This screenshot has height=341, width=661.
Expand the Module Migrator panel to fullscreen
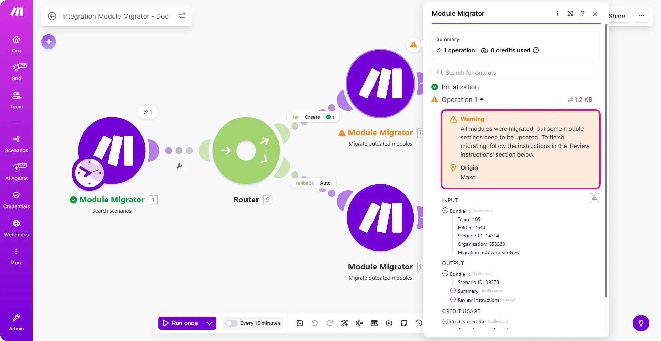point(570,13)
